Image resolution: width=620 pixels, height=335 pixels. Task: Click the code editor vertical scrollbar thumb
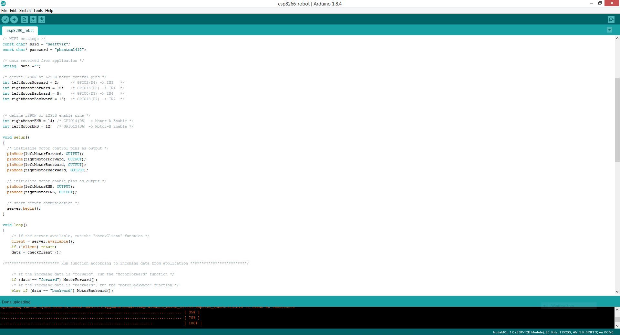click(x=617, y=120)
